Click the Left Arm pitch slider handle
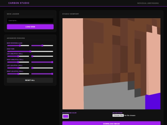167x125 pixels. (18, 56)
